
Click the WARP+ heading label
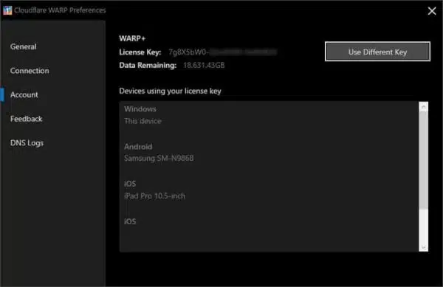[x=132, y=38]
